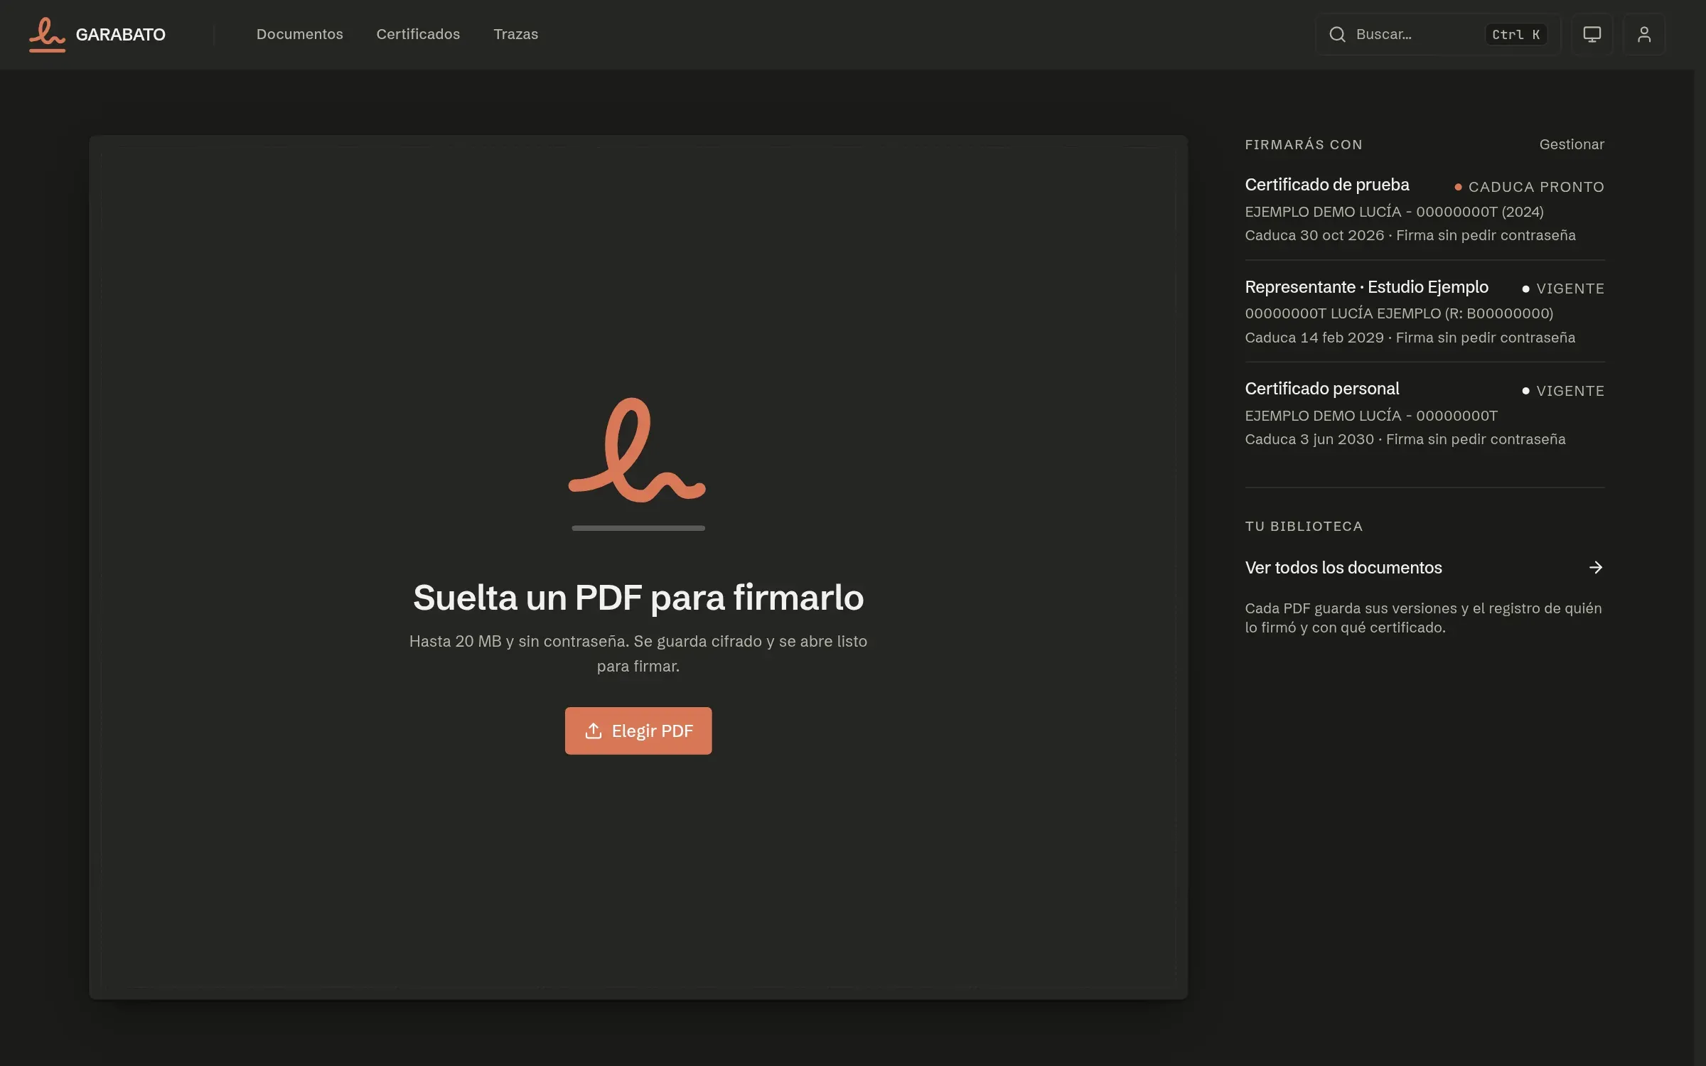Screen dimensions: 1706x1066
Task: Click 'Caduca 14 feb 2029' expiry text
Action: tap(1314, 338)
